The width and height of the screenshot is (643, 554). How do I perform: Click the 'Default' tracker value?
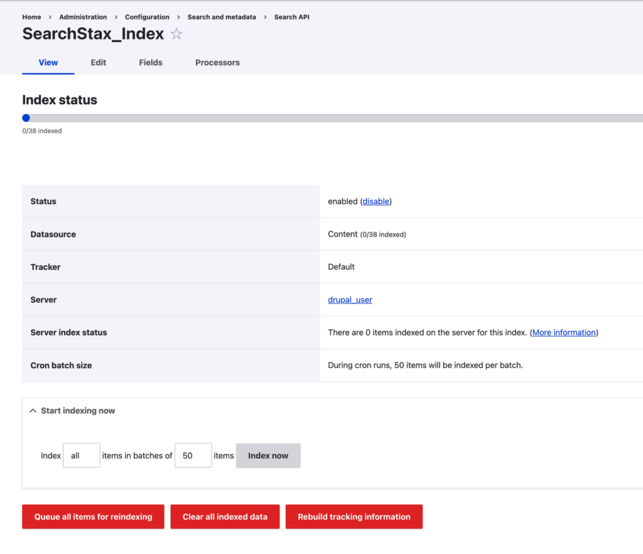coord(341,267)
